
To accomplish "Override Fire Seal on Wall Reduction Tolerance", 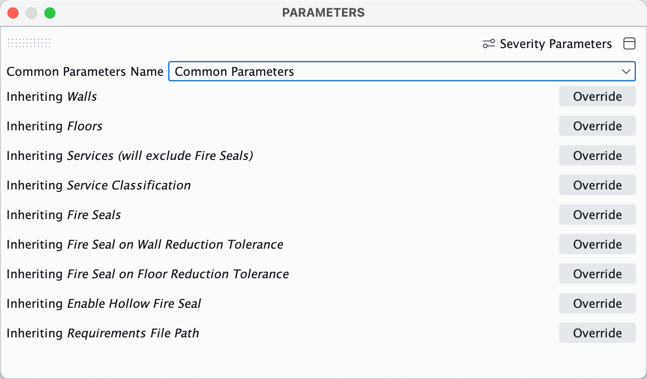I will pyautogui.click(x=597, y=244).
